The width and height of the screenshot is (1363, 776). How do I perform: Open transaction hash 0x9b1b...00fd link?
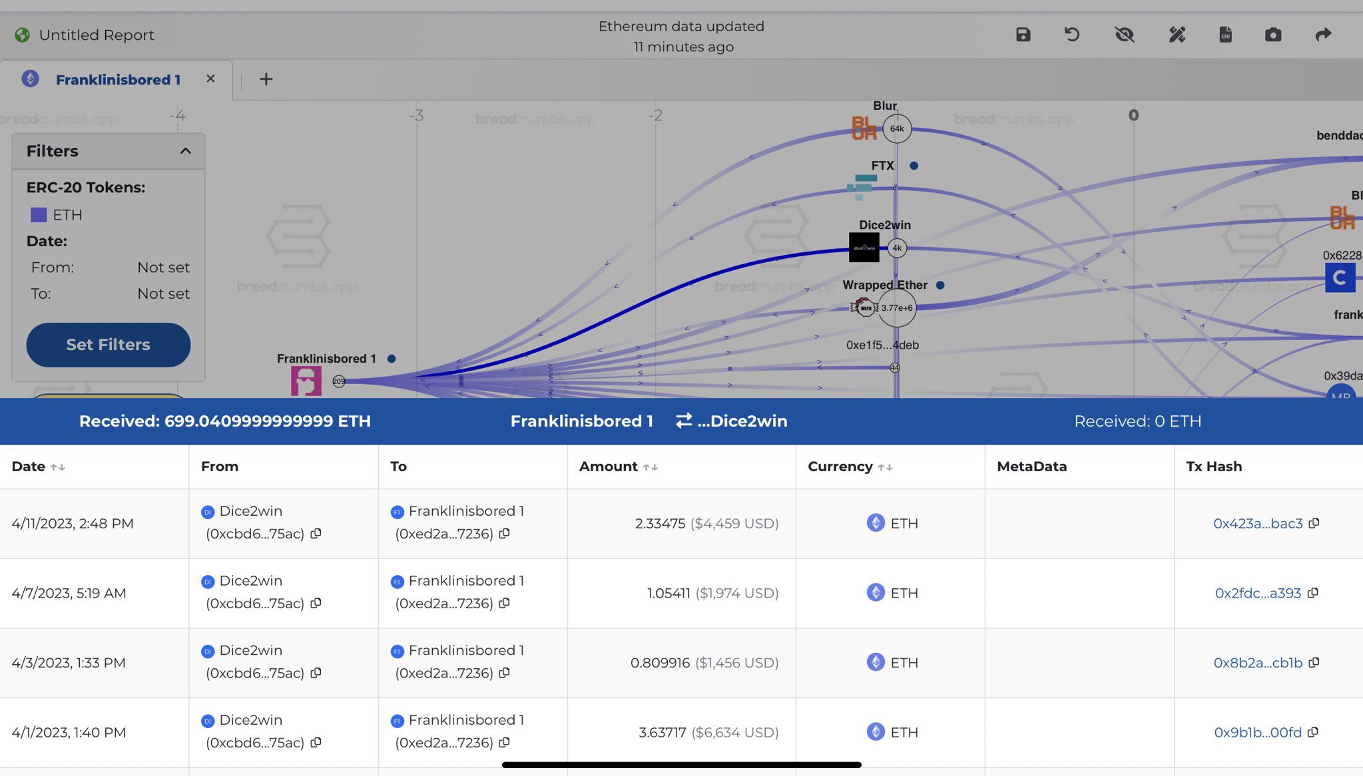[x=1257, y=732]
